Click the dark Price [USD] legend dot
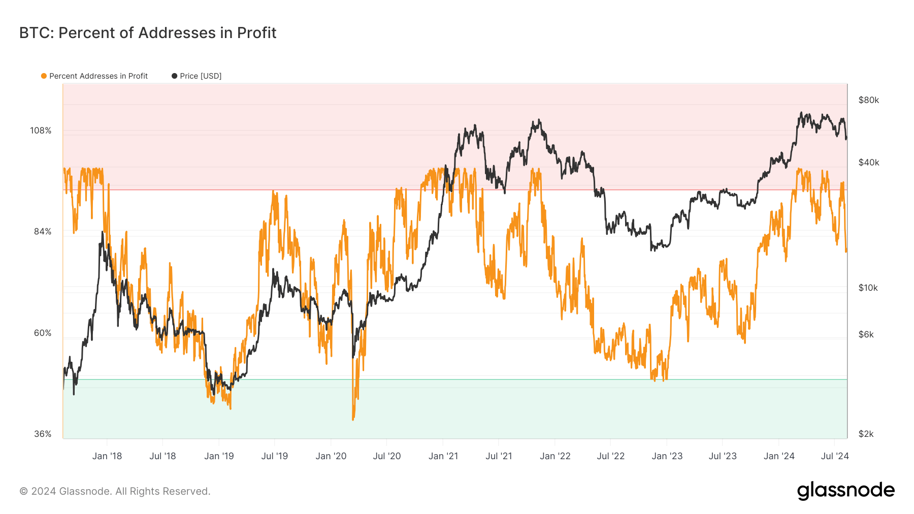This screenshot has height=514, width=914. click(x=174, y=76)
